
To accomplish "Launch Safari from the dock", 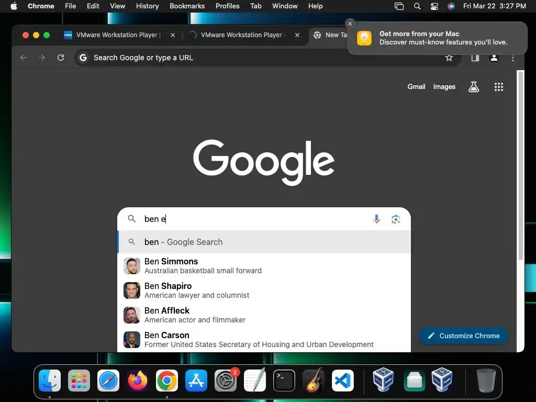I will 108,381.
